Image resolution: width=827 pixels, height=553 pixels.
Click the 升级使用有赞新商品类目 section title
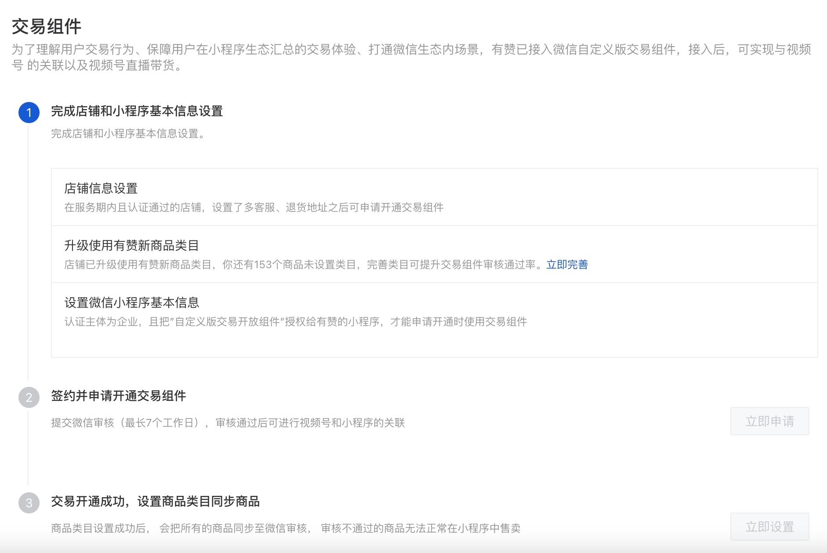coord(132,246)
